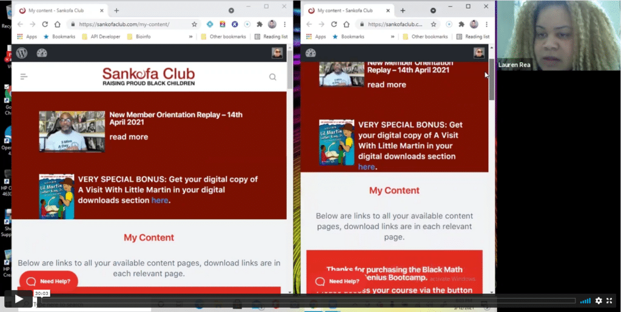
Task: Open Little Martin book cover in right window
Action: (x=337, y=142)
